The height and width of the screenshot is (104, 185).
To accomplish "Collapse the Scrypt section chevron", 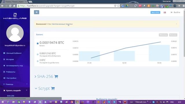I will coord(36,88).
